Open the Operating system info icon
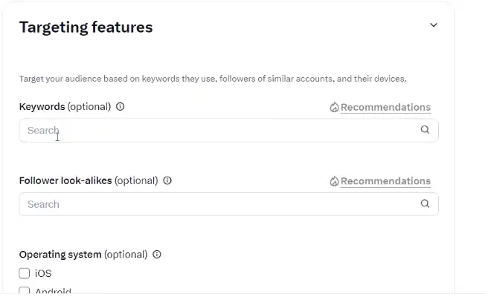The width and height of the screenshot is (485, 300). coord(157,254)
